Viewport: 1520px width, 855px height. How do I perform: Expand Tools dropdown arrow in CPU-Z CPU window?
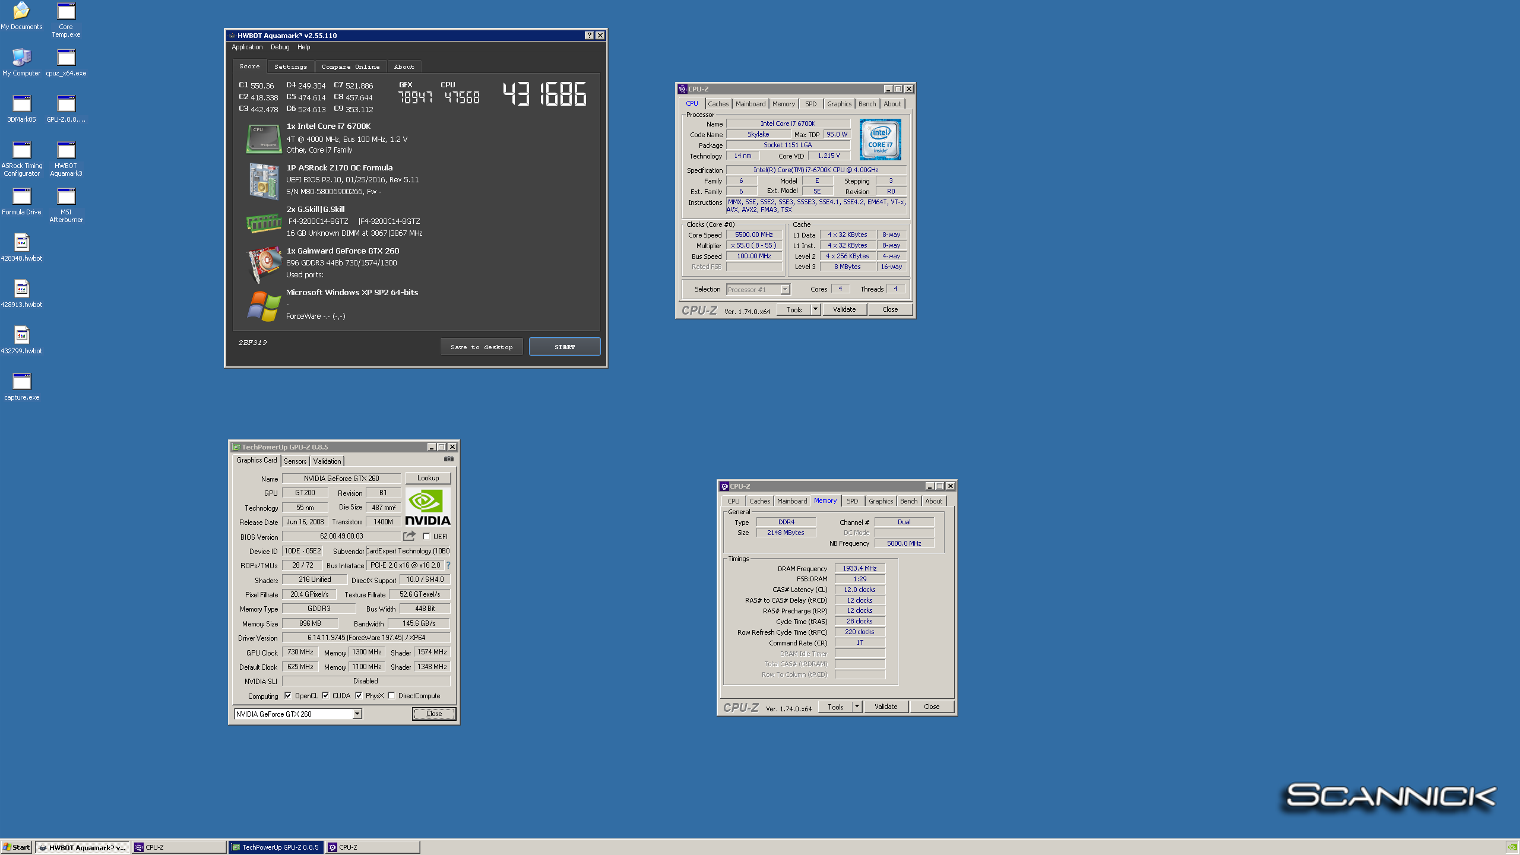[x=815, y=309]
